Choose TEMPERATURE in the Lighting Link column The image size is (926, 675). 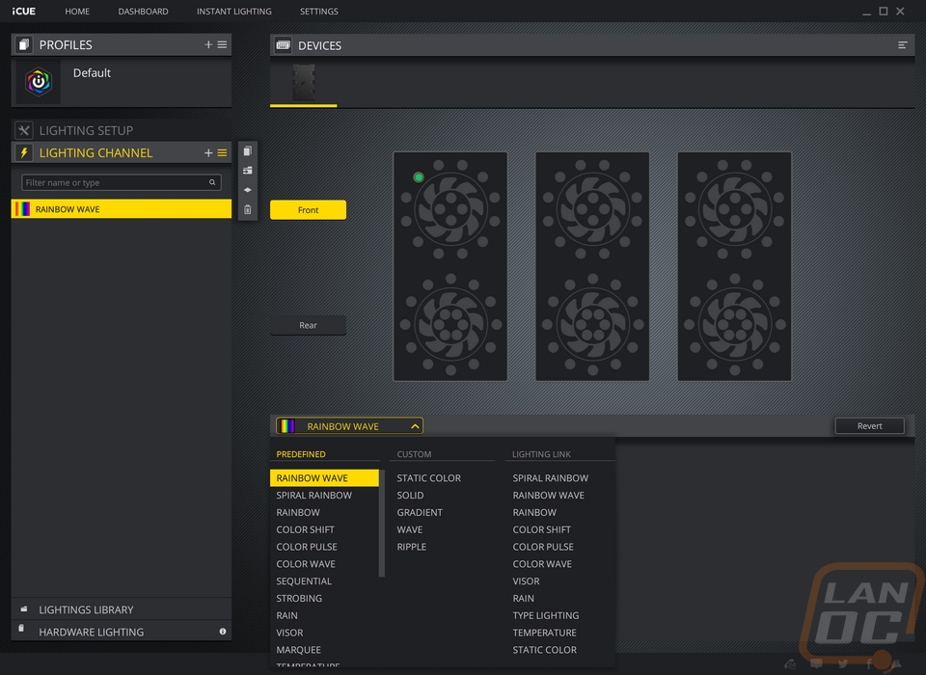[544, 633]
